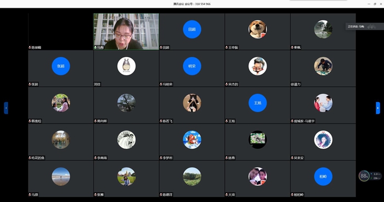Viewport: 384px width, 202px height.
Task: Click the network speed readout beside 88%
Action: (x=376, y=176)
